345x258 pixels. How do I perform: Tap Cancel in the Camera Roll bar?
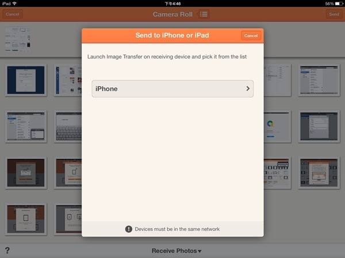[13, 14]
